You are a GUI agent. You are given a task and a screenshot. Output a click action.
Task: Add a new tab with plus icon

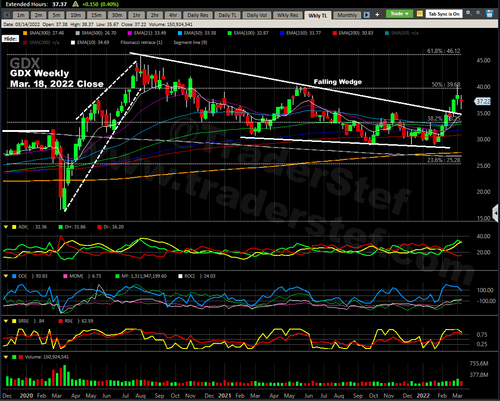point(377,15)
